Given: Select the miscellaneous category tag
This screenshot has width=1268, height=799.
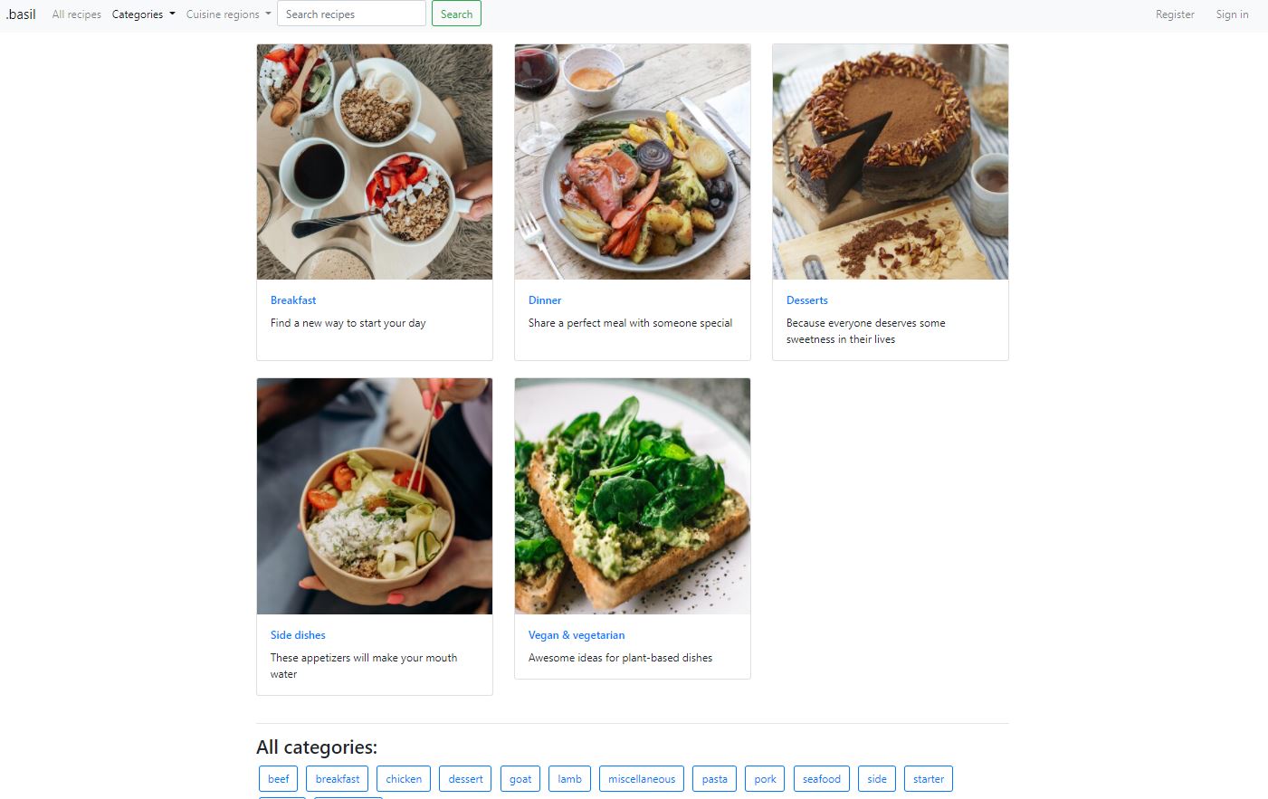Looking at the screenshot, I should 642,779.
